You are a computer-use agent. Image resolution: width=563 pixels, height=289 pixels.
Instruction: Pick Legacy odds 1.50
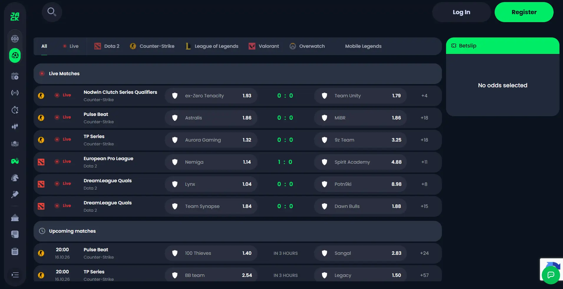pyautogui.click(x=360, y=275)
